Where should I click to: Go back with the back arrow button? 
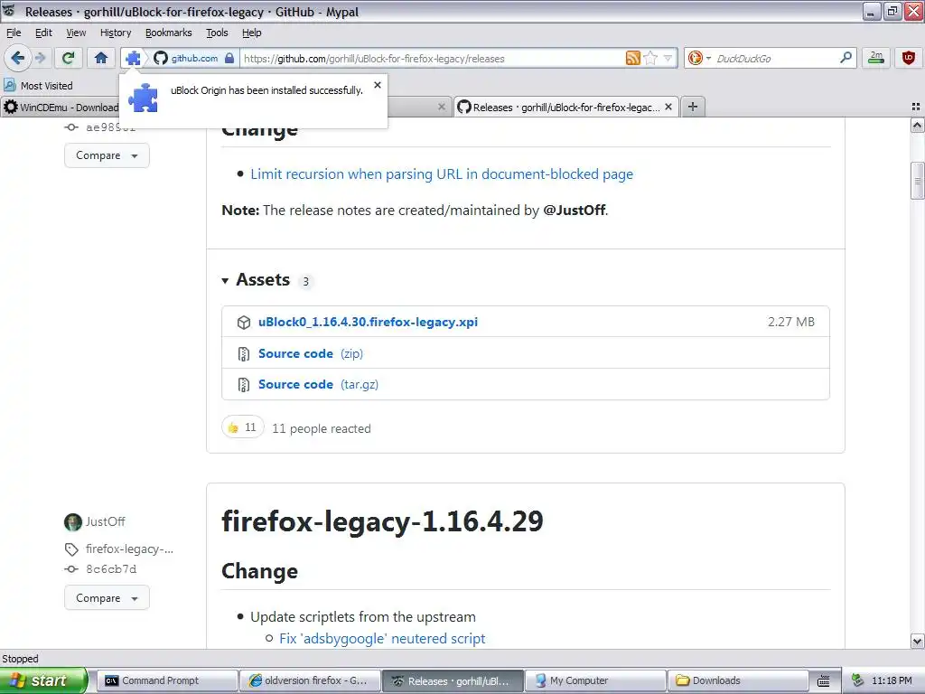click(x=17, y=58)
